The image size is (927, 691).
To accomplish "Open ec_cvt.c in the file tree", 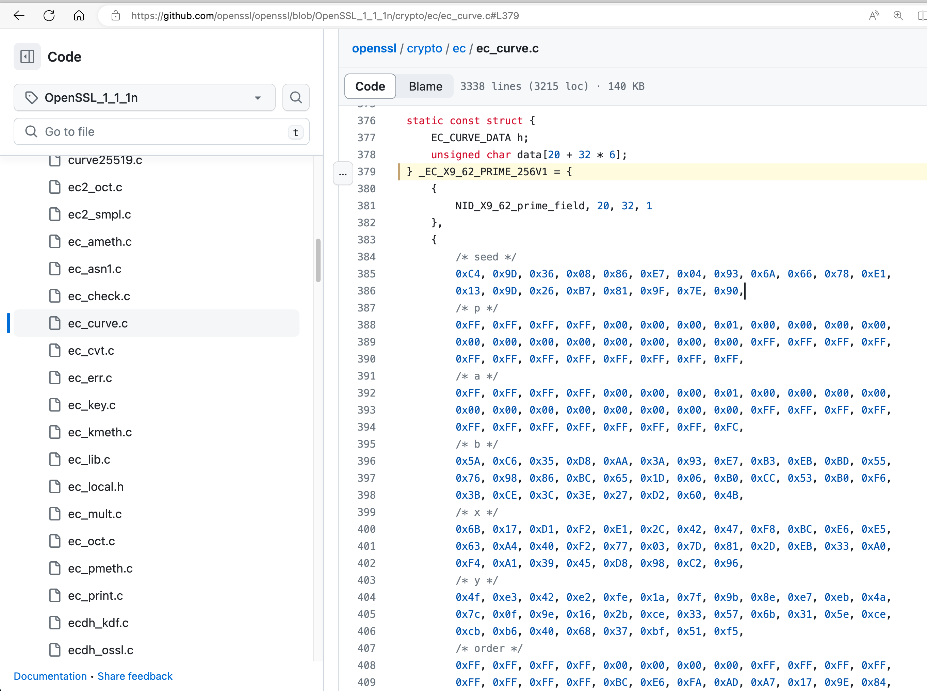I will (x=91, y=351).
